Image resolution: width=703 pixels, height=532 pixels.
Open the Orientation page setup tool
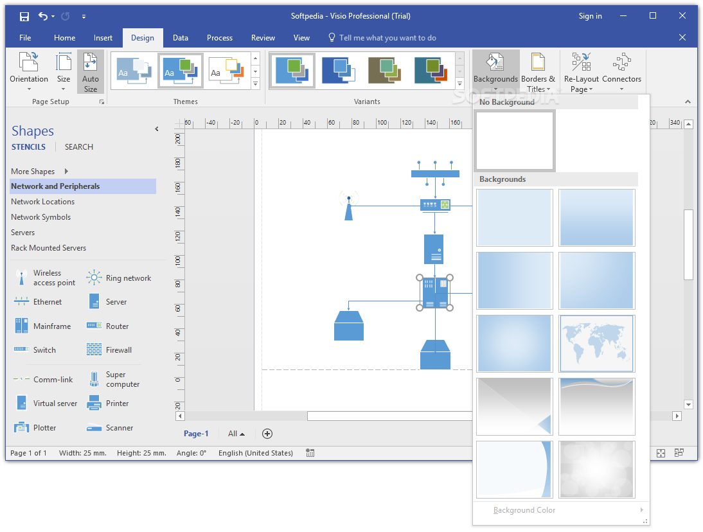[29, 72]
